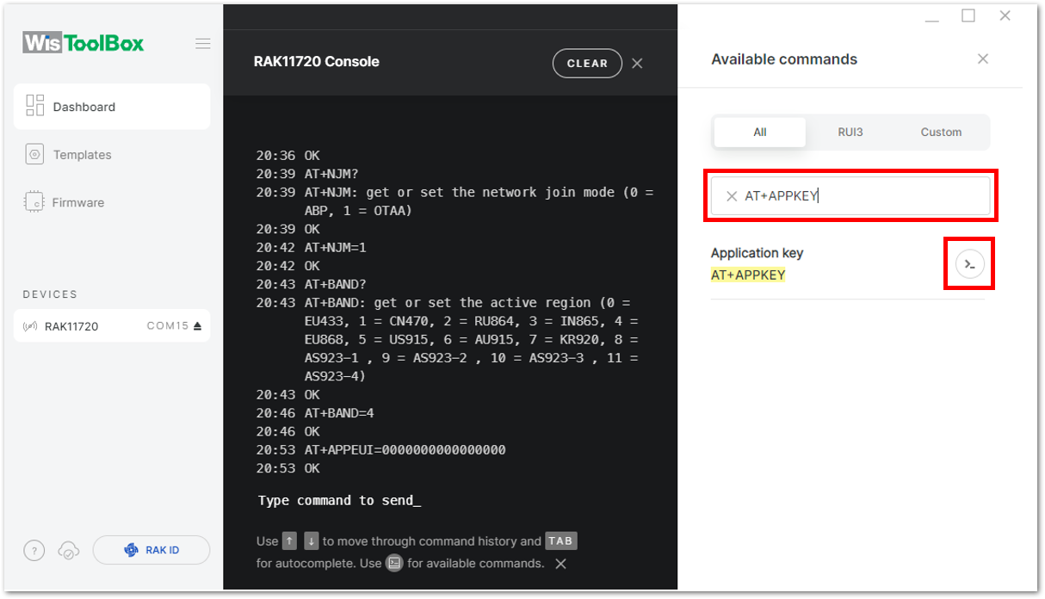Click the Templates icon in sidebar

coord(34,155)
